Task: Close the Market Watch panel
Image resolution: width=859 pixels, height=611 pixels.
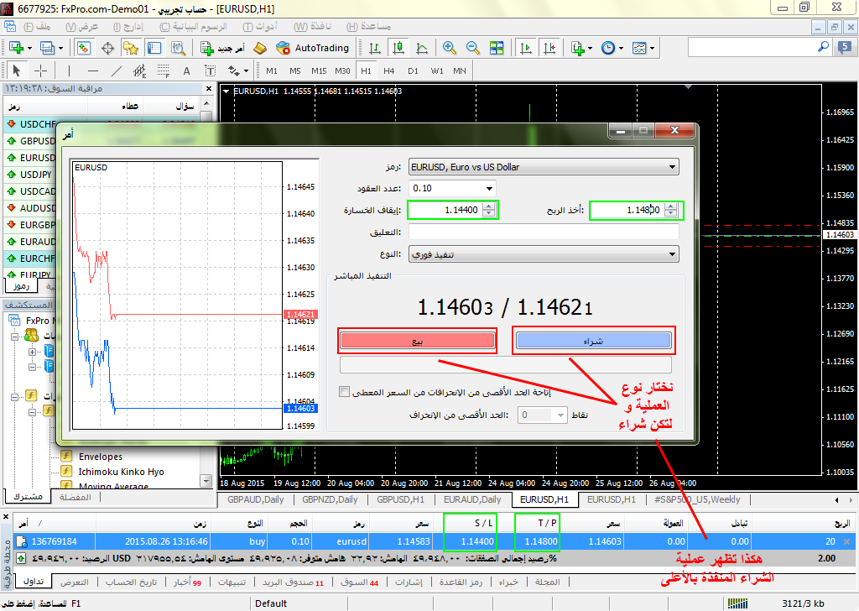Action: [209, 88]
